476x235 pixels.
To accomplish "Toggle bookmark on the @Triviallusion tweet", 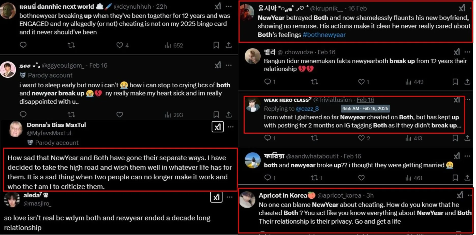I will 455,138.
